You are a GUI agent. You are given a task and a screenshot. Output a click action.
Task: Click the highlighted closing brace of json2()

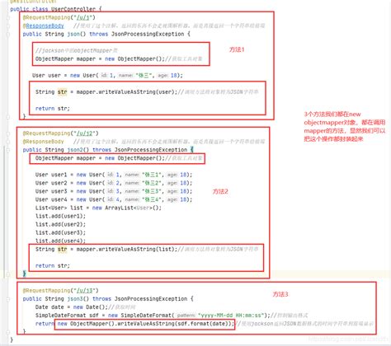pos(25,274)
